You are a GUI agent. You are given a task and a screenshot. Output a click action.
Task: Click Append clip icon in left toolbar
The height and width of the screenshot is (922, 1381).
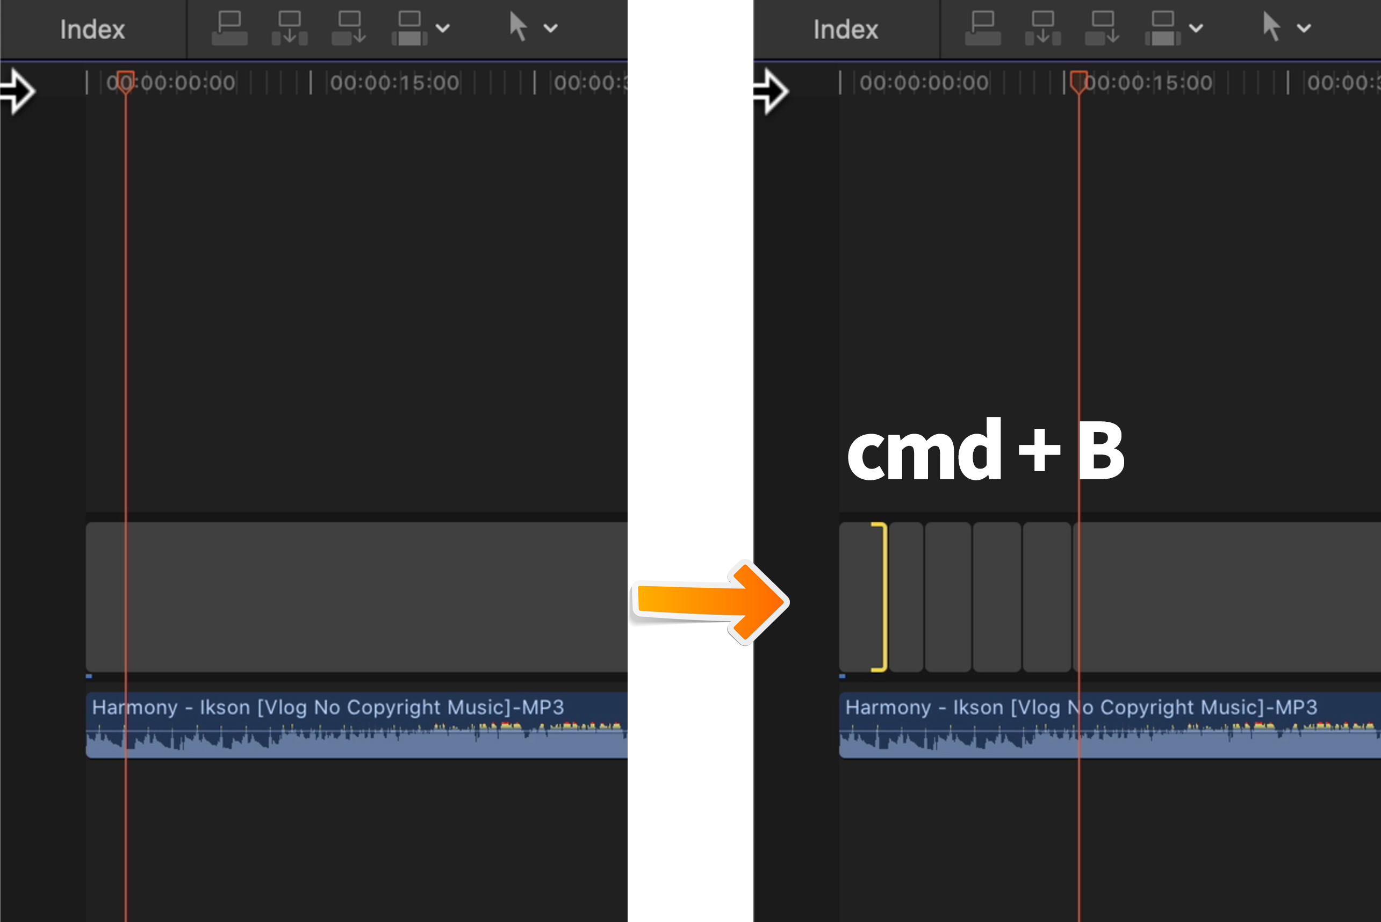coord(349,28)
